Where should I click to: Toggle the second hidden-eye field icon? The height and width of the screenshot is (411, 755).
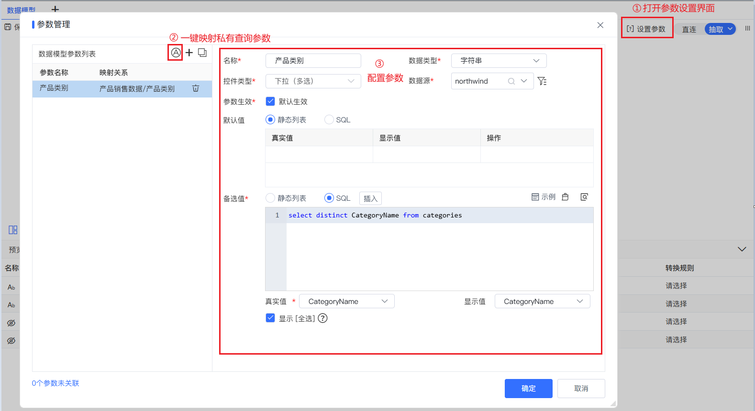(x=11, y=341)
